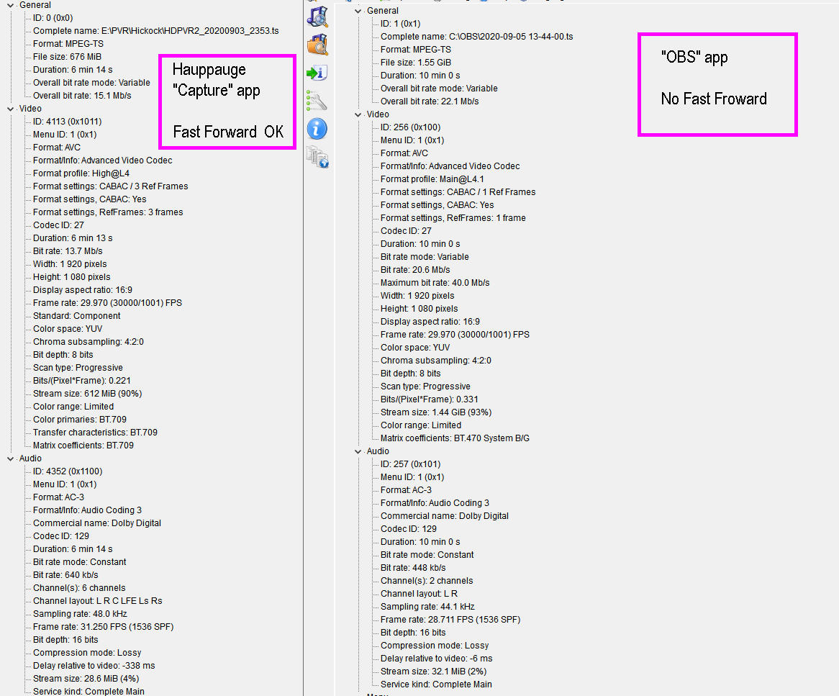Select 'Transfer characteristics: BT.709' row
Image resolution: width=839 pixels, height=696 pixels.
point(95,433)
